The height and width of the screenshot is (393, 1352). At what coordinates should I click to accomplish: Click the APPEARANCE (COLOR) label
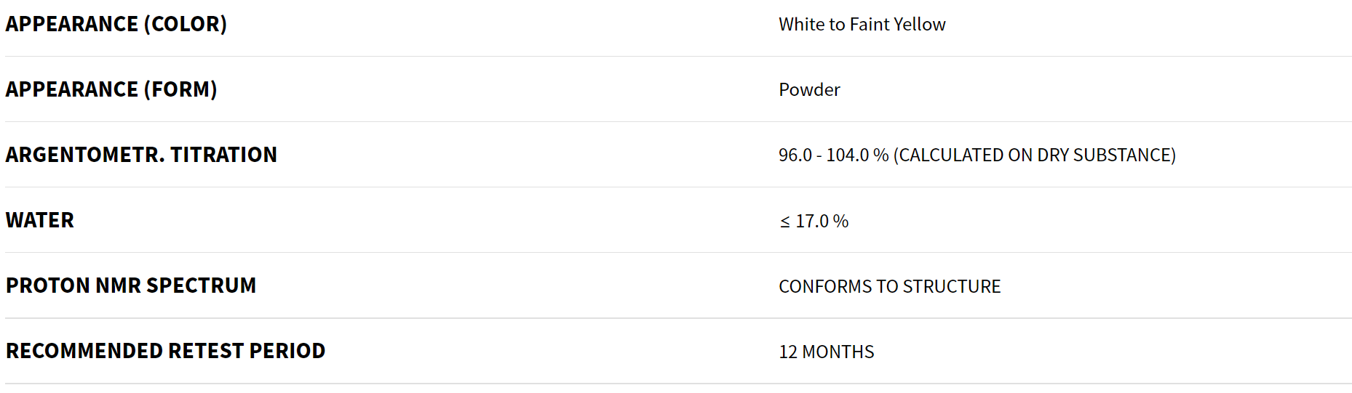[x=116, y=24]
